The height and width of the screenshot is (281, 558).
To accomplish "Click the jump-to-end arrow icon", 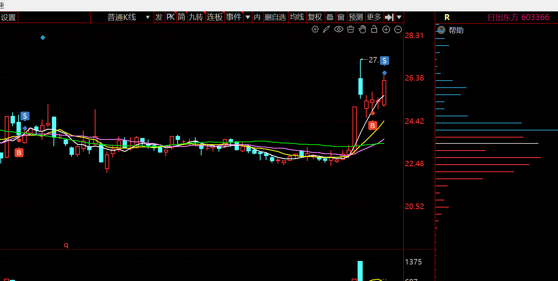I will click(x=389, y=17).
